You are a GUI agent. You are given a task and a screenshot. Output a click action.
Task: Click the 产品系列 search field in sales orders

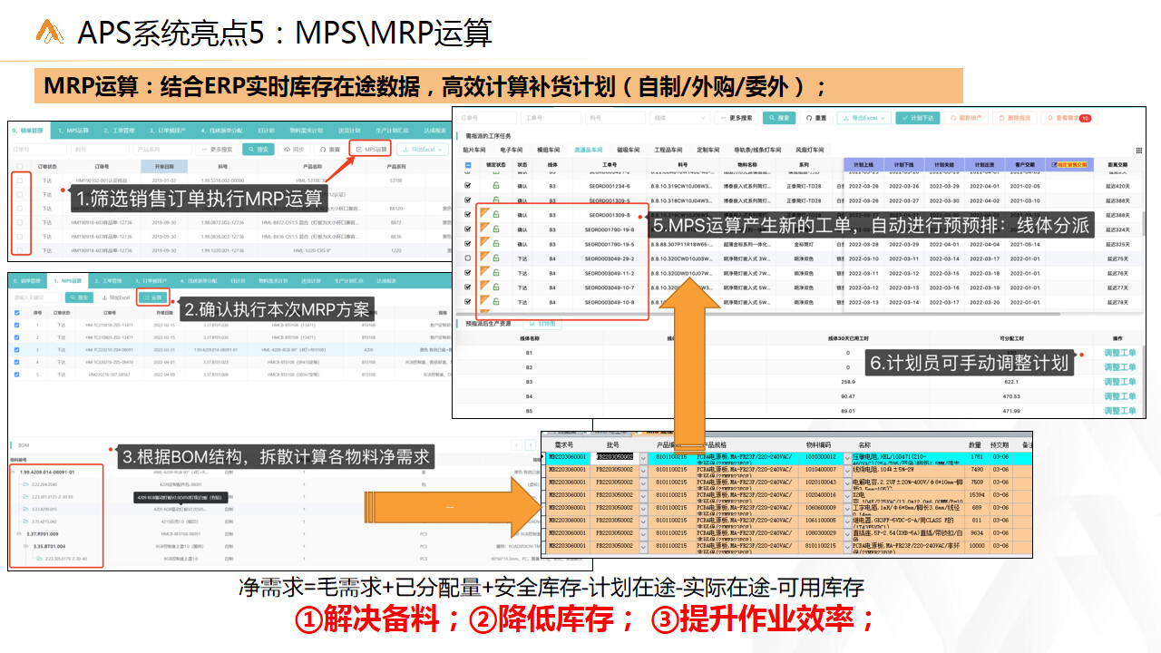point(161,149)
